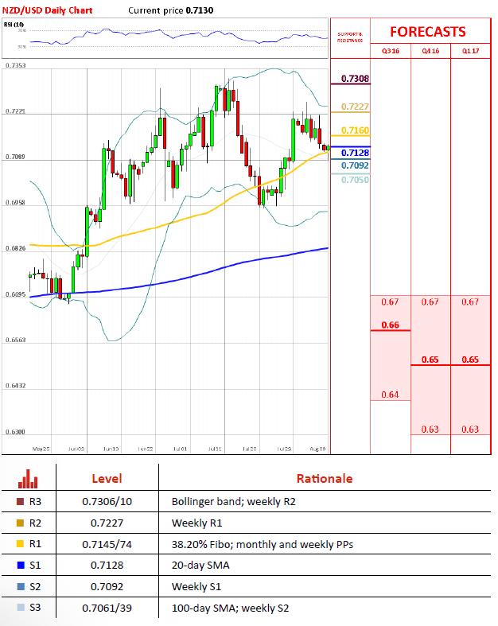Click the R2 row label
The height and width of the screenshot is (626, 498).
(x=35, y=523)
